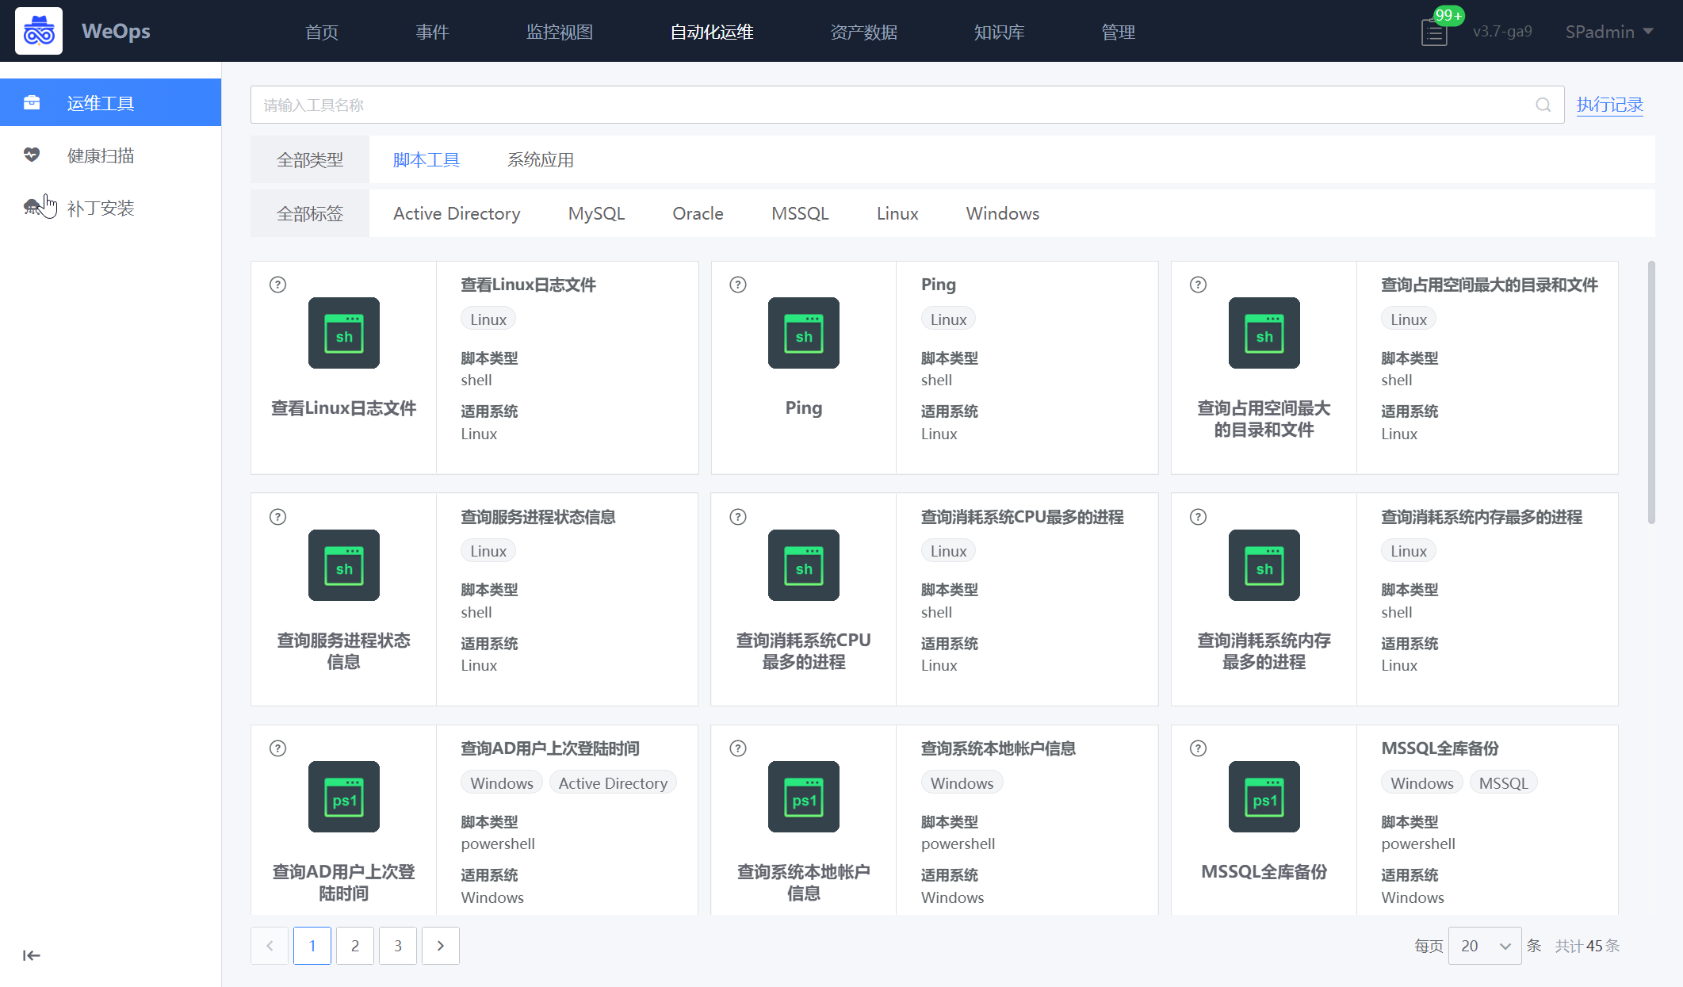Toggle the Active Directory filter tag
This screenshot has height=987, width=1683.
(x=456, y=213)
